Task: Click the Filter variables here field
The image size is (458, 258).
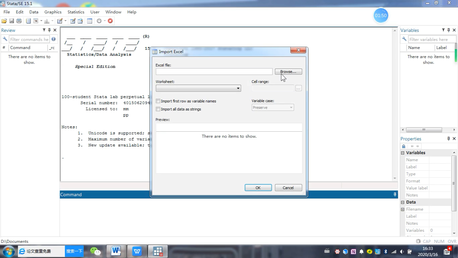Action: pos(432,39)
